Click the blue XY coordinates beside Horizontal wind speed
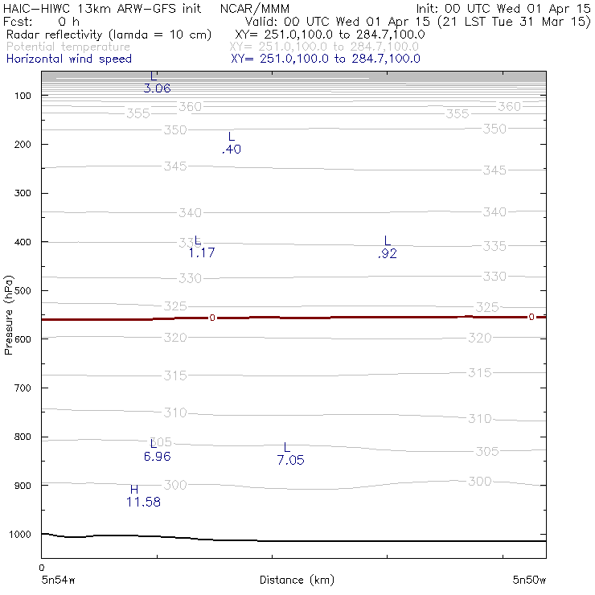This screenshot has width=595, height=595. (x=326, y=59)
